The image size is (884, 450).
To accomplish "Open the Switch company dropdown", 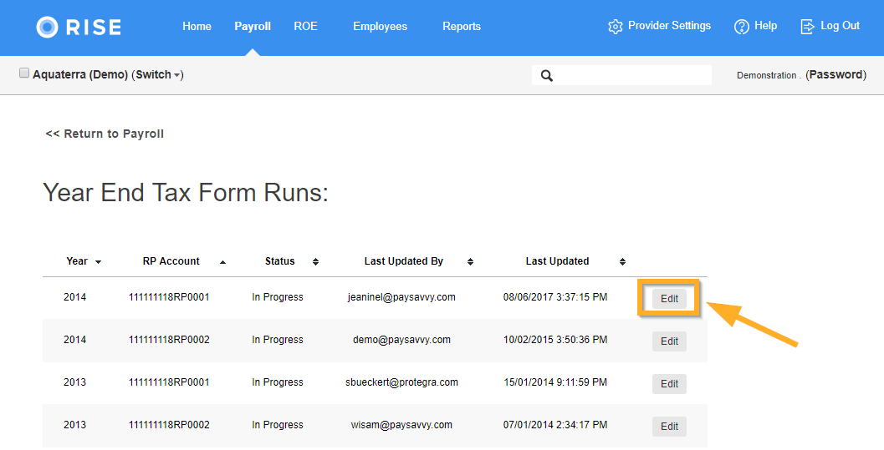I will pyautogui.click(x=158, y=75).
